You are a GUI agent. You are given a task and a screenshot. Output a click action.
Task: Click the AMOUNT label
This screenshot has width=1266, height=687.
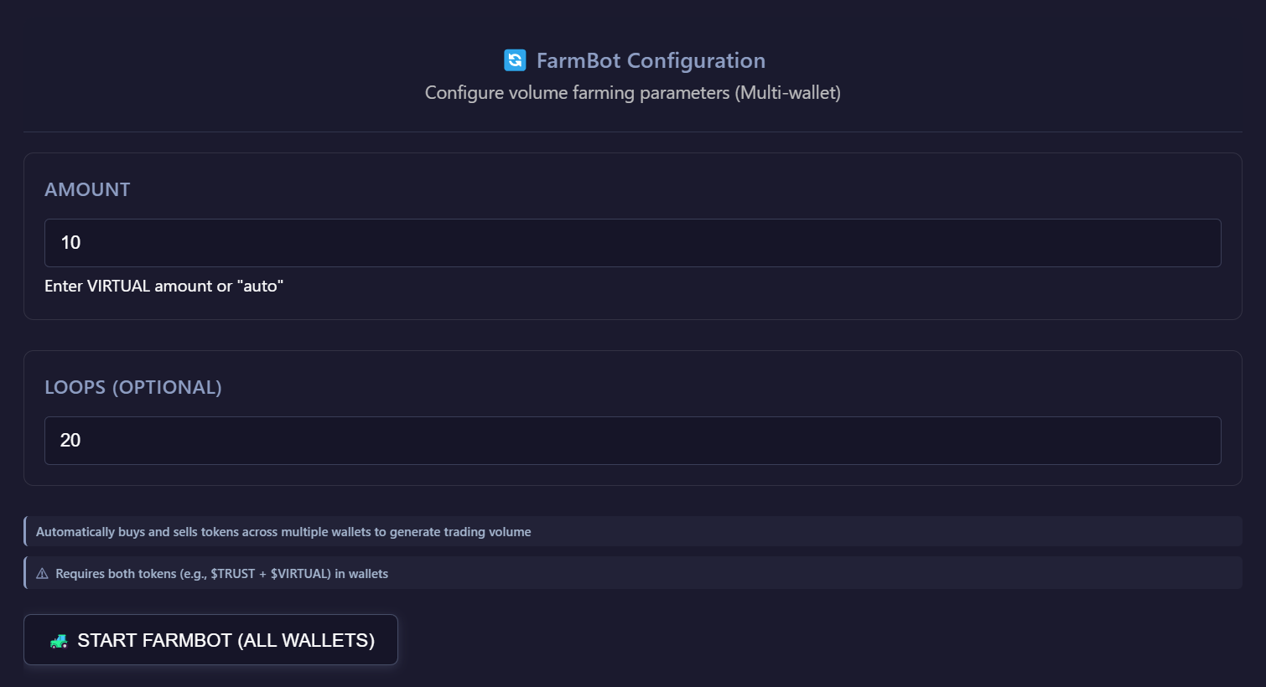coord(87,189)
